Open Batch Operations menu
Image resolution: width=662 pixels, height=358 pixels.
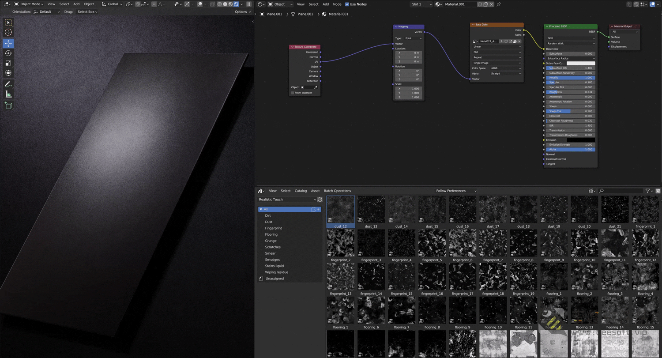337,191
